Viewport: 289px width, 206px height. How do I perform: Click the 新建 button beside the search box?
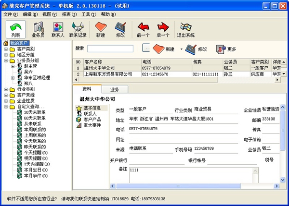tap(164, 49)
